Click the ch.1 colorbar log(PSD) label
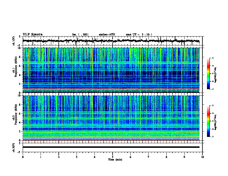This screenshot has height=176, width=228. point(216,75)
